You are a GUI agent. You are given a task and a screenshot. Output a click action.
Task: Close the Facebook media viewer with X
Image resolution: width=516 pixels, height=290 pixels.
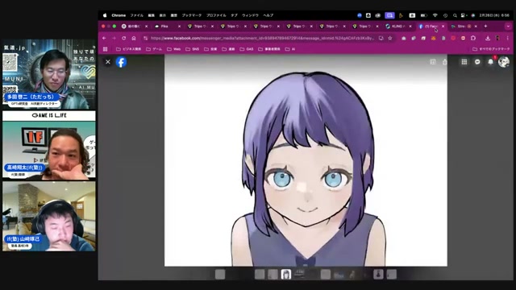point(107,62)
